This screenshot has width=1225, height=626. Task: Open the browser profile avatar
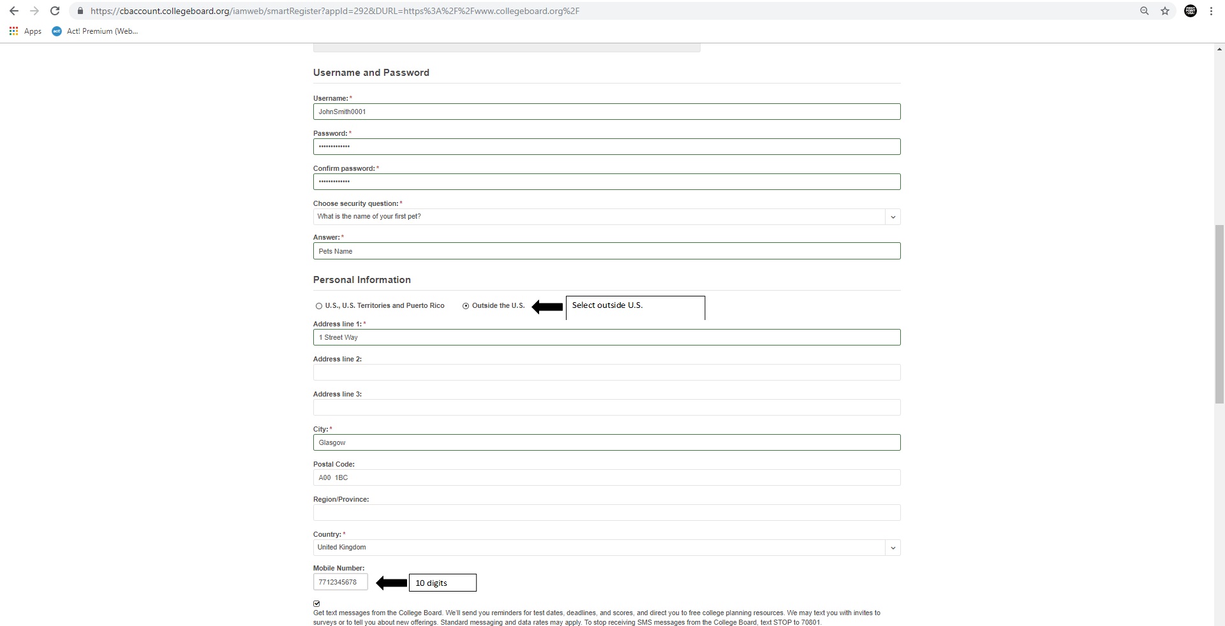pos(1191,11)
